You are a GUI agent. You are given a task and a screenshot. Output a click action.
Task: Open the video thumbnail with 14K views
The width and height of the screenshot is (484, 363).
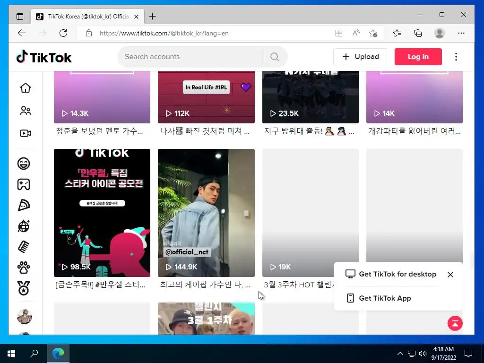[414, 97]
